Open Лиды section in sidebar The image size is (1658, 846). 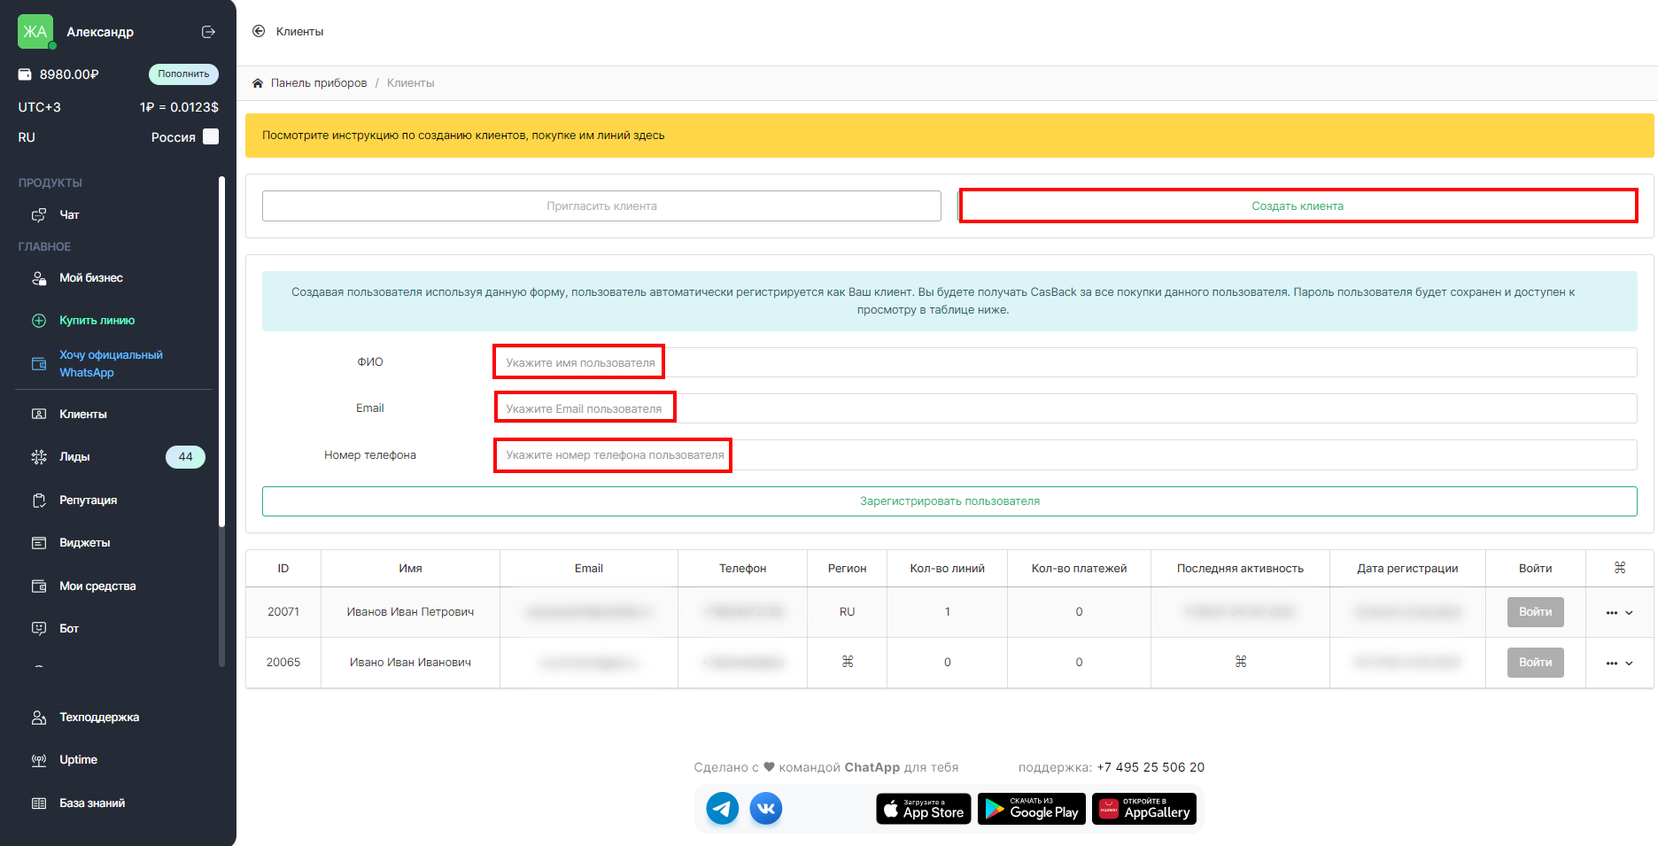coord(74,457)
